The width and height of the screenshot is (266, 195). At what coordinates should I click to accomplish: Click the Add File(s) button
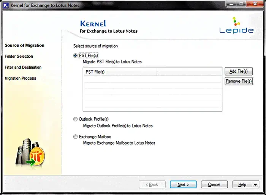point(239,71)
